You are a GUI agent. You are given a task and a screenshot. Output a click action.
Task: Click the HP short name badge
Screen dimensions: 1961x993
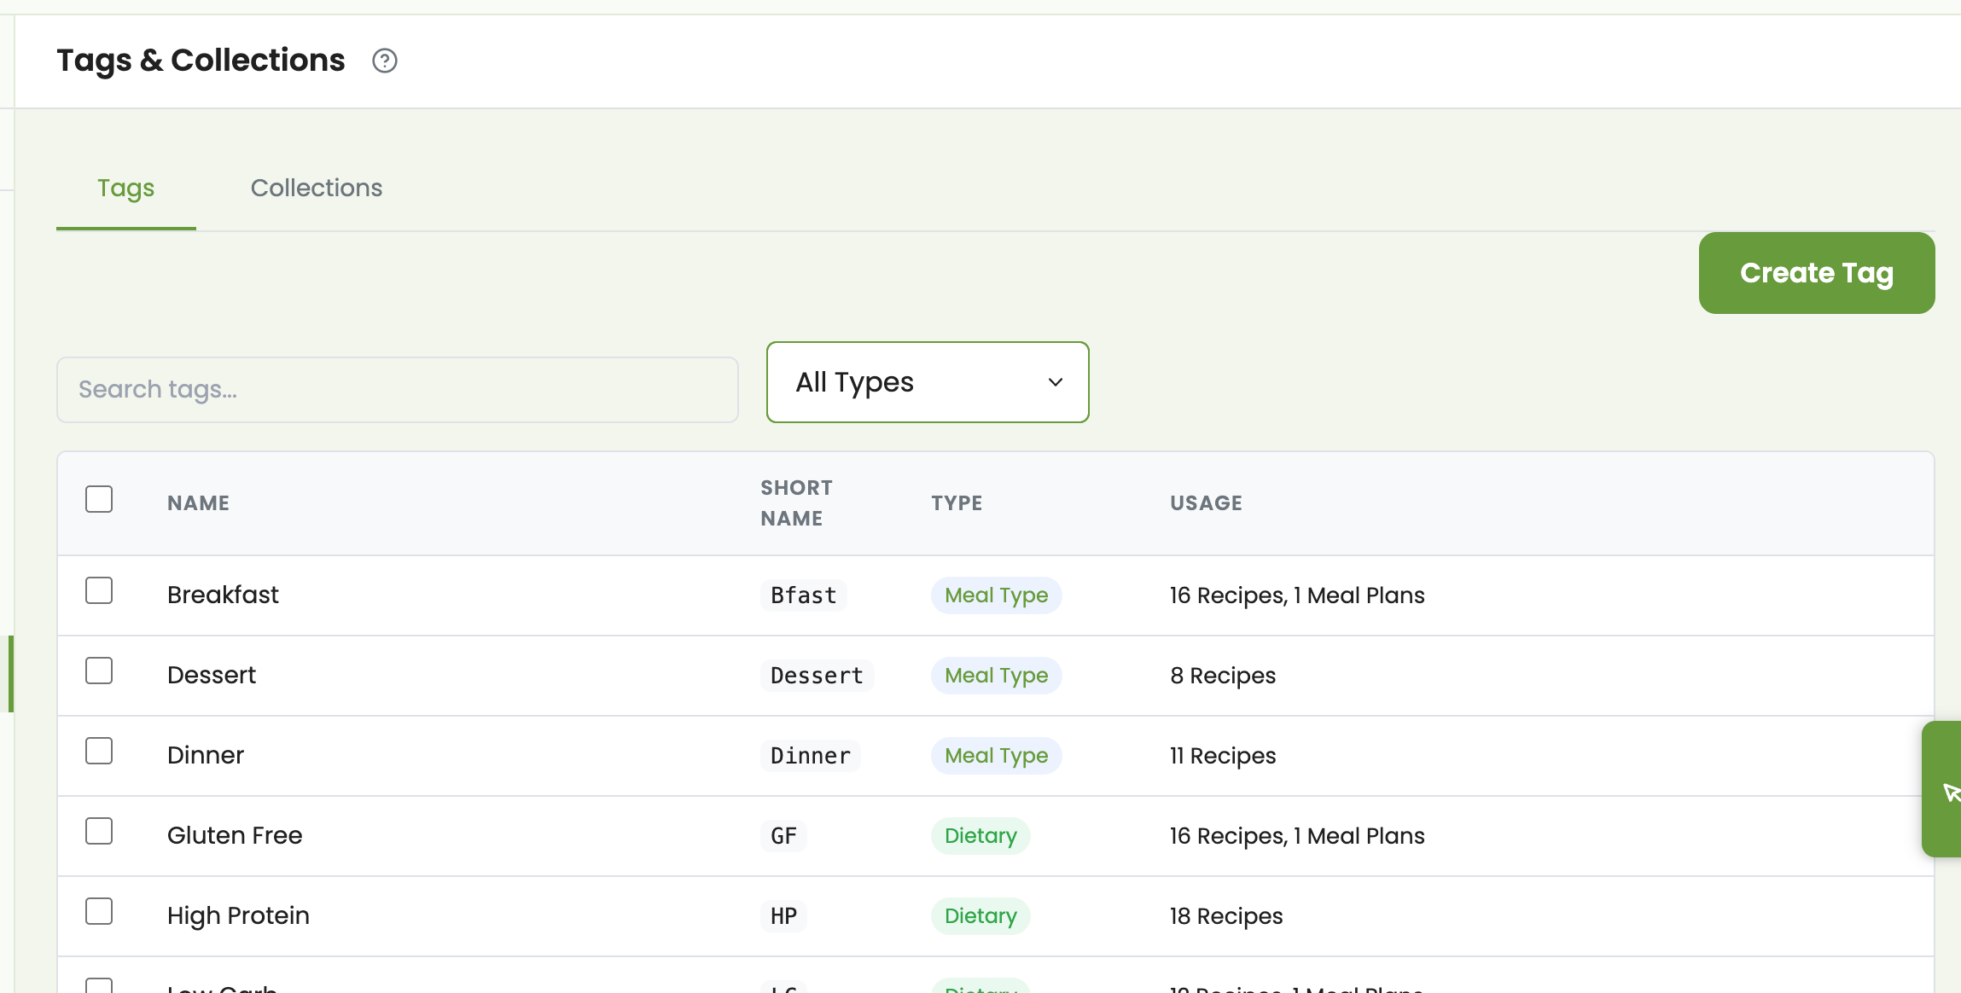pos(783,916)
